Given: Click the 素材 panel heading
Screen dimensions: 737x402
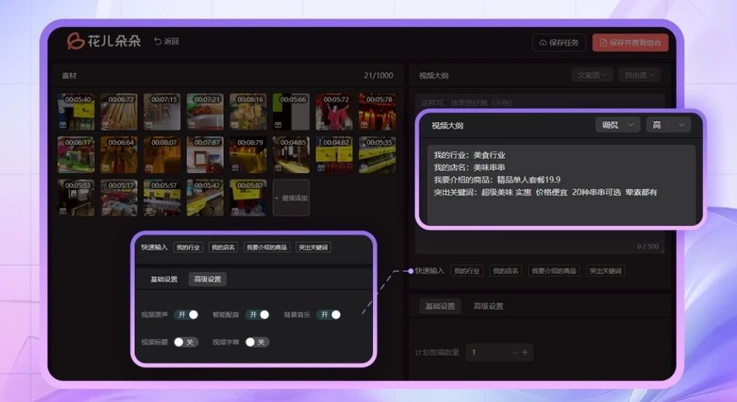Looking at the screenshot, I should [69, 75].
